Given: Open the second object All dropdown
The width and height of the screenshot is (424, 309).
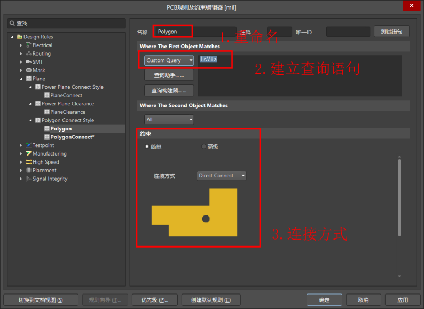Looking at the screenshot, I should 169,120.
